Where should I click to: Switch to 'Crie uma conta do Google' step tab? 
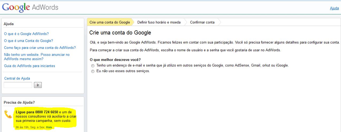coord(110,22)
